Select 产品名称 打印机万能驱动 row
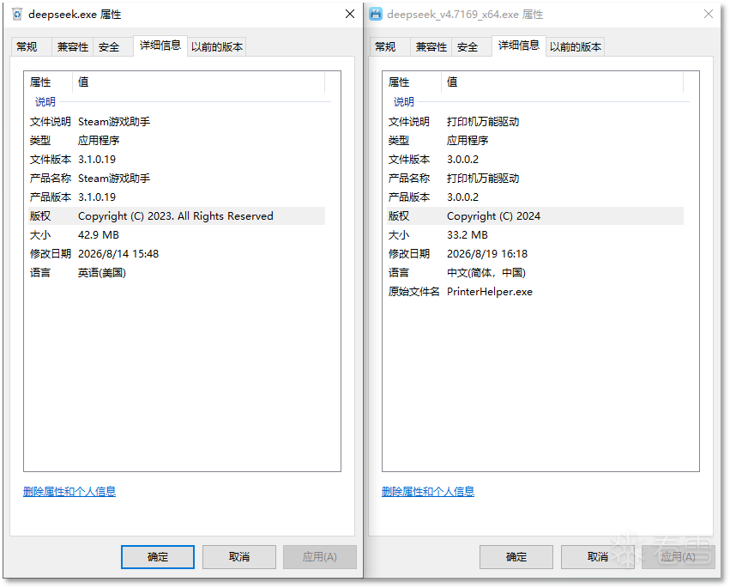The height and width of the screenshot is (588, 730). [535, 178]
